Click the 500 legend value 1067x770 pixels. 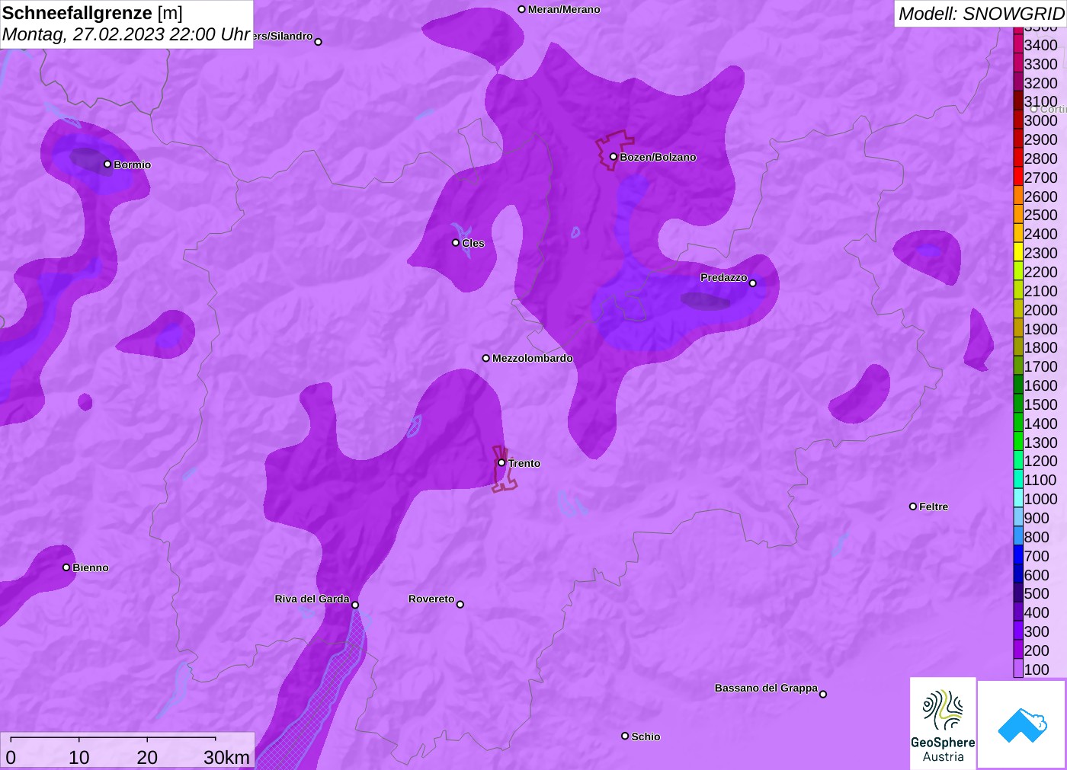(x=1037, y=593)
